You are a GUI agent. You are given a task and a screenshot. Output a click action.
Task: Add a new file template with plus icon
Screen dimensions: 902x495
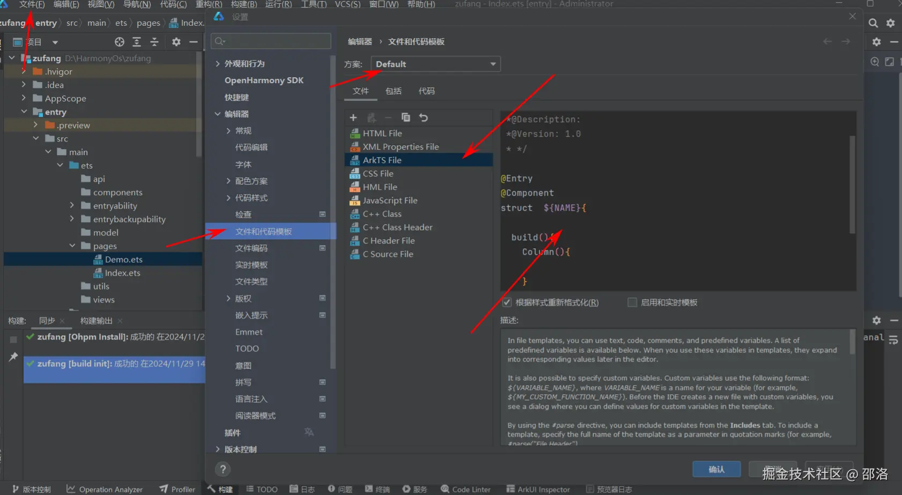point(353,117)
